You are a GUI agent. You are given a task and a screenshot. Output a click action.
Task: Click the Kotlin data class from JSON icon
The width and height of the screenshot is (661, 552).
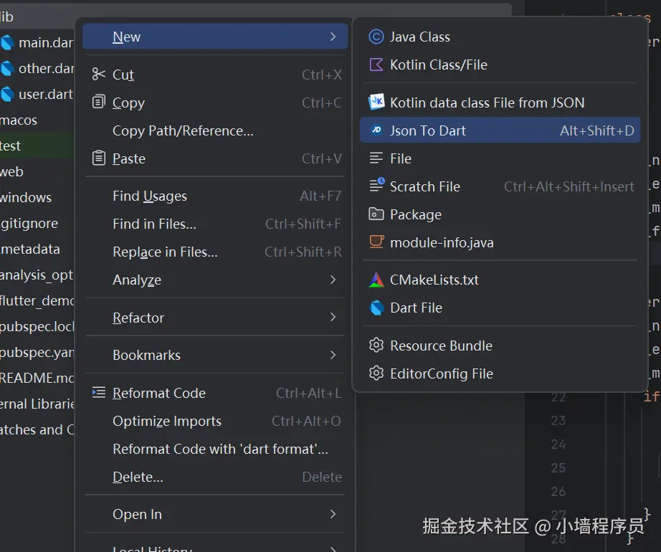(376, 103)
